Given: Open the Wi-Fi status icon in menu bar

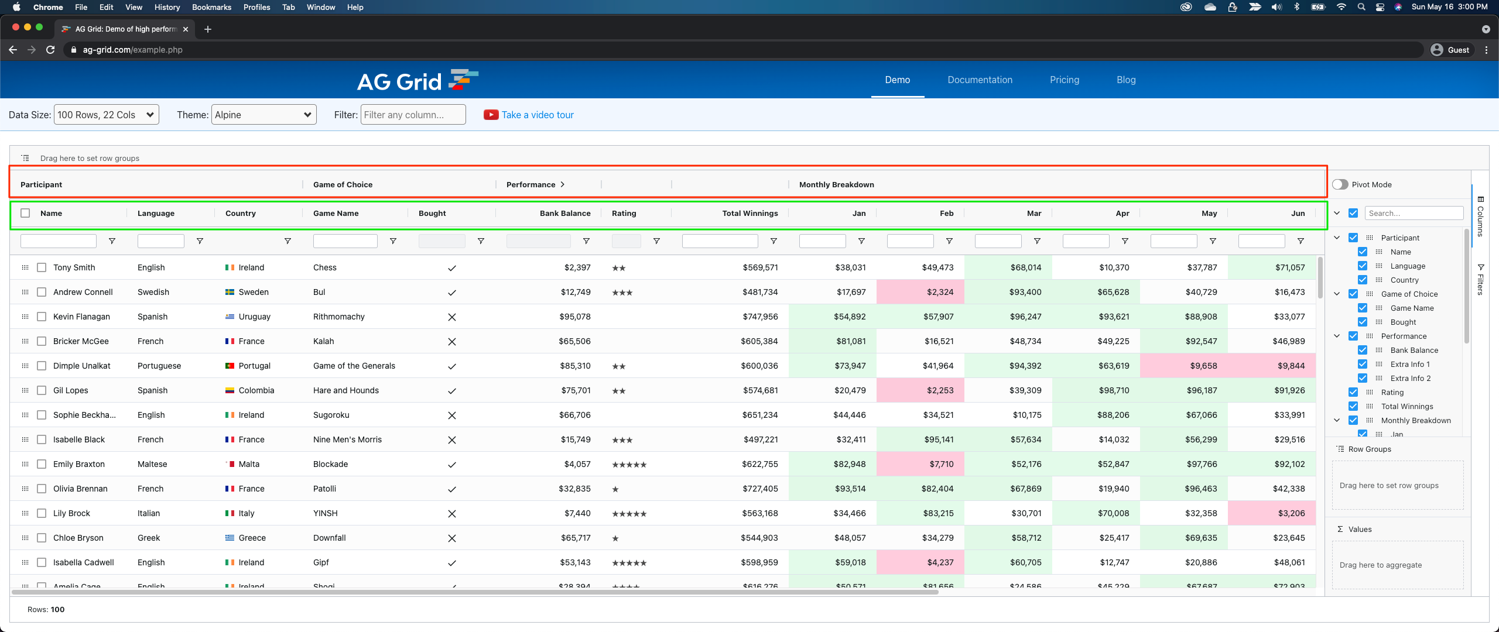Looking at the screenshot, I should [1341, 7].
